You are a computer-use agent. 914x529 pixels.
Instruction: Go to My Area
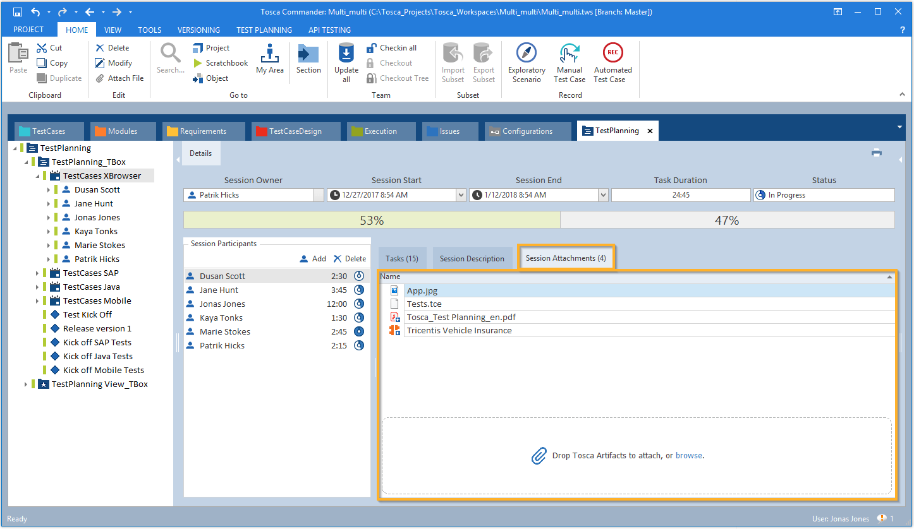point(270,61)
